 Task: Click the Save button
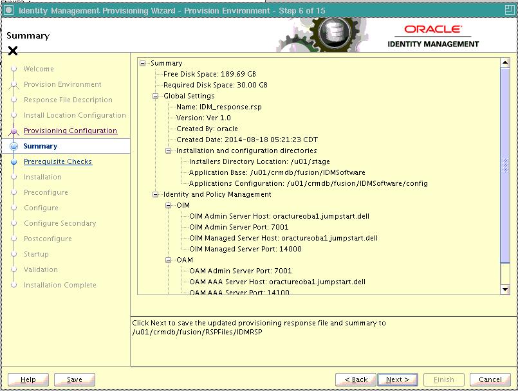click(x=75, y=379)
